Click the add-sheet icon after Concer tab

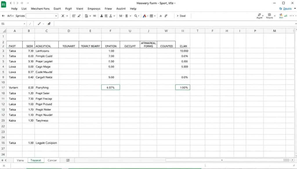click(x=68, y=160)
